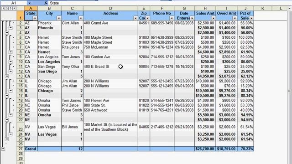Open the City column filter dropdown
Image resolution: width=292 pixels, height=164 pixels.
pos(59,18)
